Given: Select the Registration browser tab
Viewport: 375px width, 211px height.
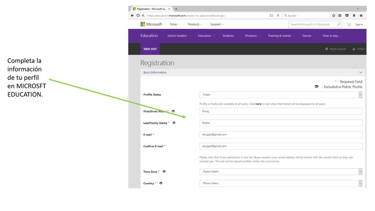Looking at the screenshot, I should (151, 9).
